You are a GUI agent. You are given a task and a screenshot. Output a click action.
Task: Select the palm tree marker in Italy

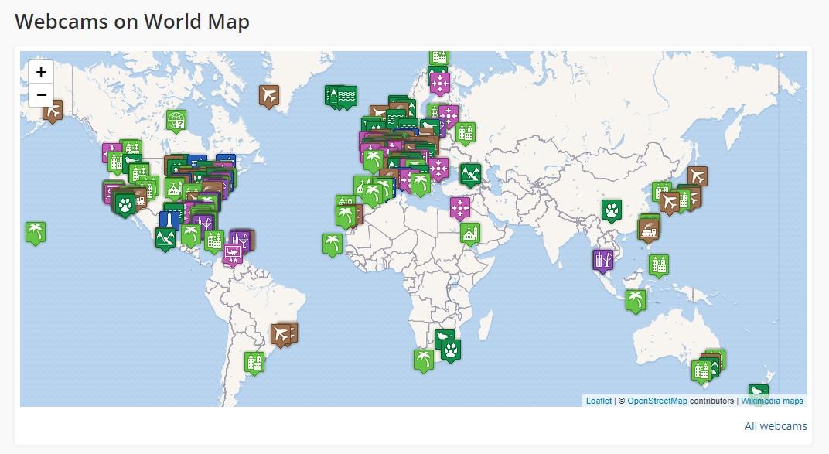(421, 184)
